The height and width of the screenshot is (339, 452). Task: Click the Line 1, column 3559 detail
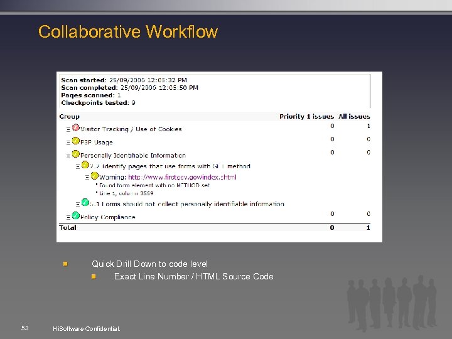tap(126, 193)
